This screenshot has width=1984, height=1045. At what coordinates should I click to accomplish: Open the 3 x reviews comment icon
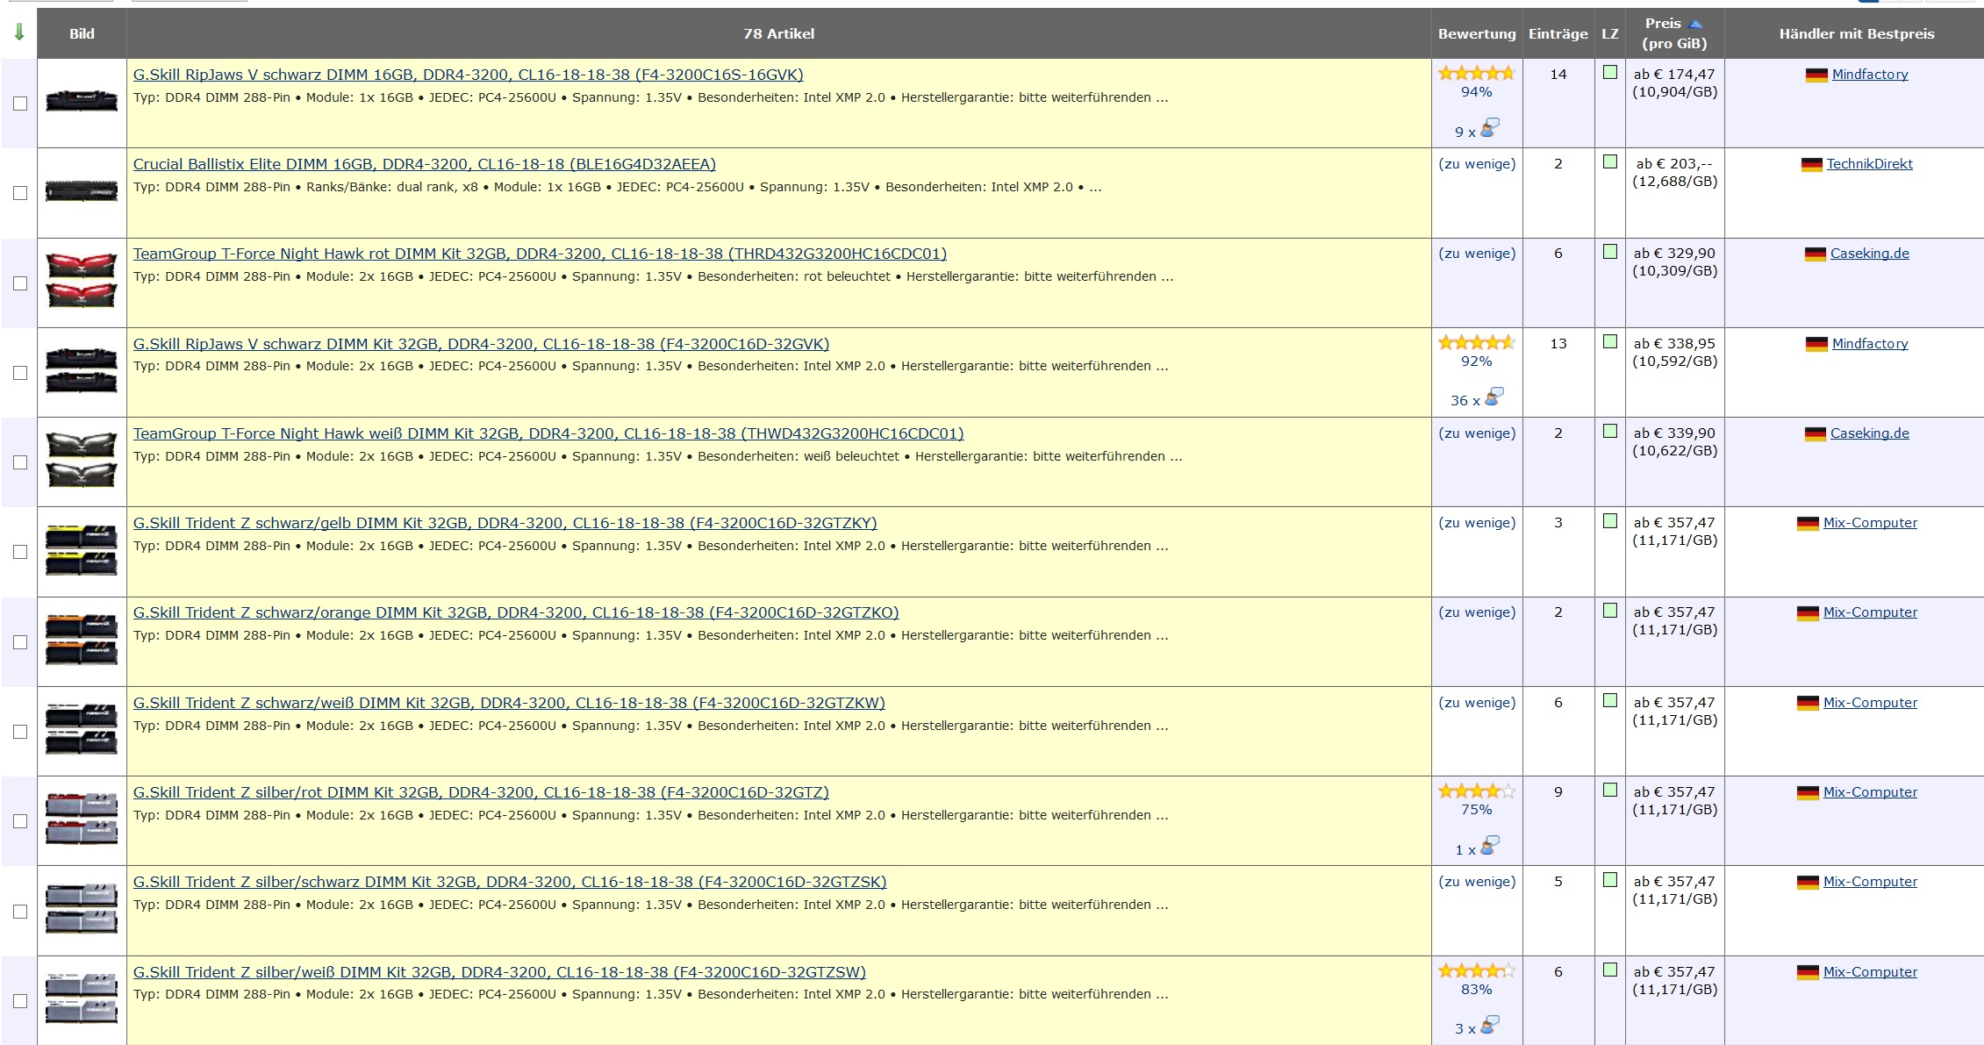coord(1489,1026)
